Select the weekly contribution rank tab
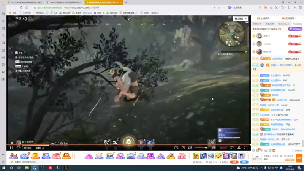The width and height of the screenshot is (304, 171). [270, 24]
